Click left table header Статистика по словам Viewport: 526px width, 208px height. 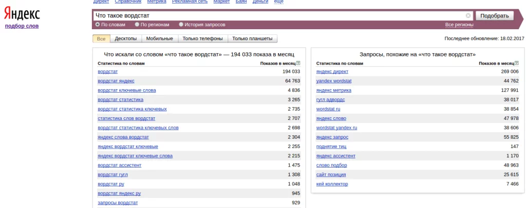(121, 63)
